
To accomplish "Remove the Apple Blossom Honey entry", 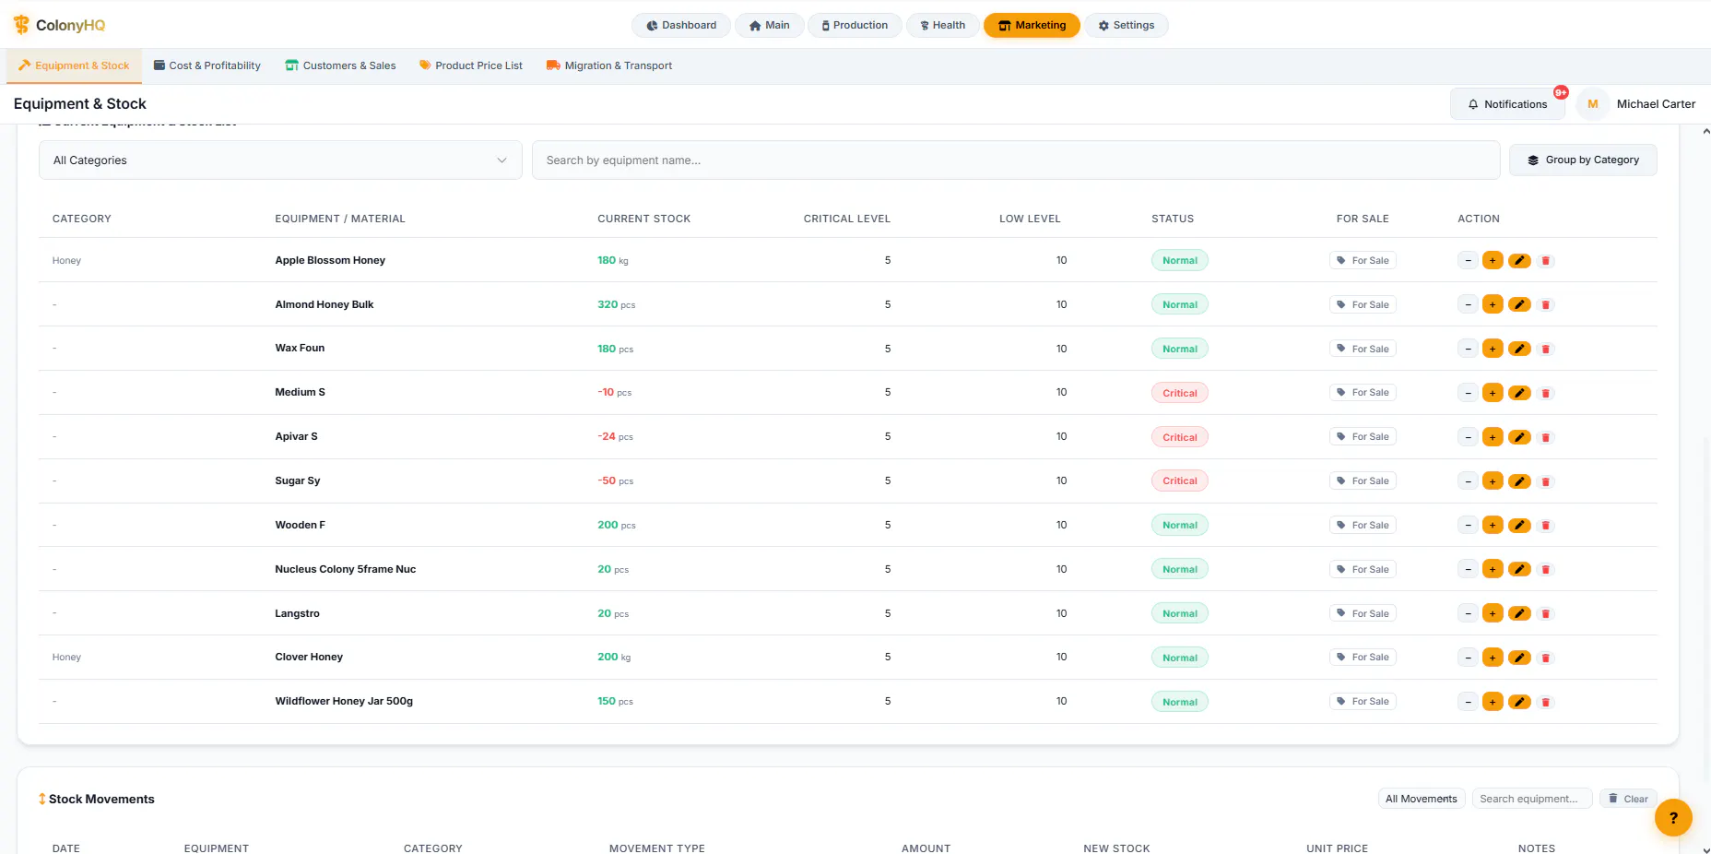I will tap(1546, 261).
